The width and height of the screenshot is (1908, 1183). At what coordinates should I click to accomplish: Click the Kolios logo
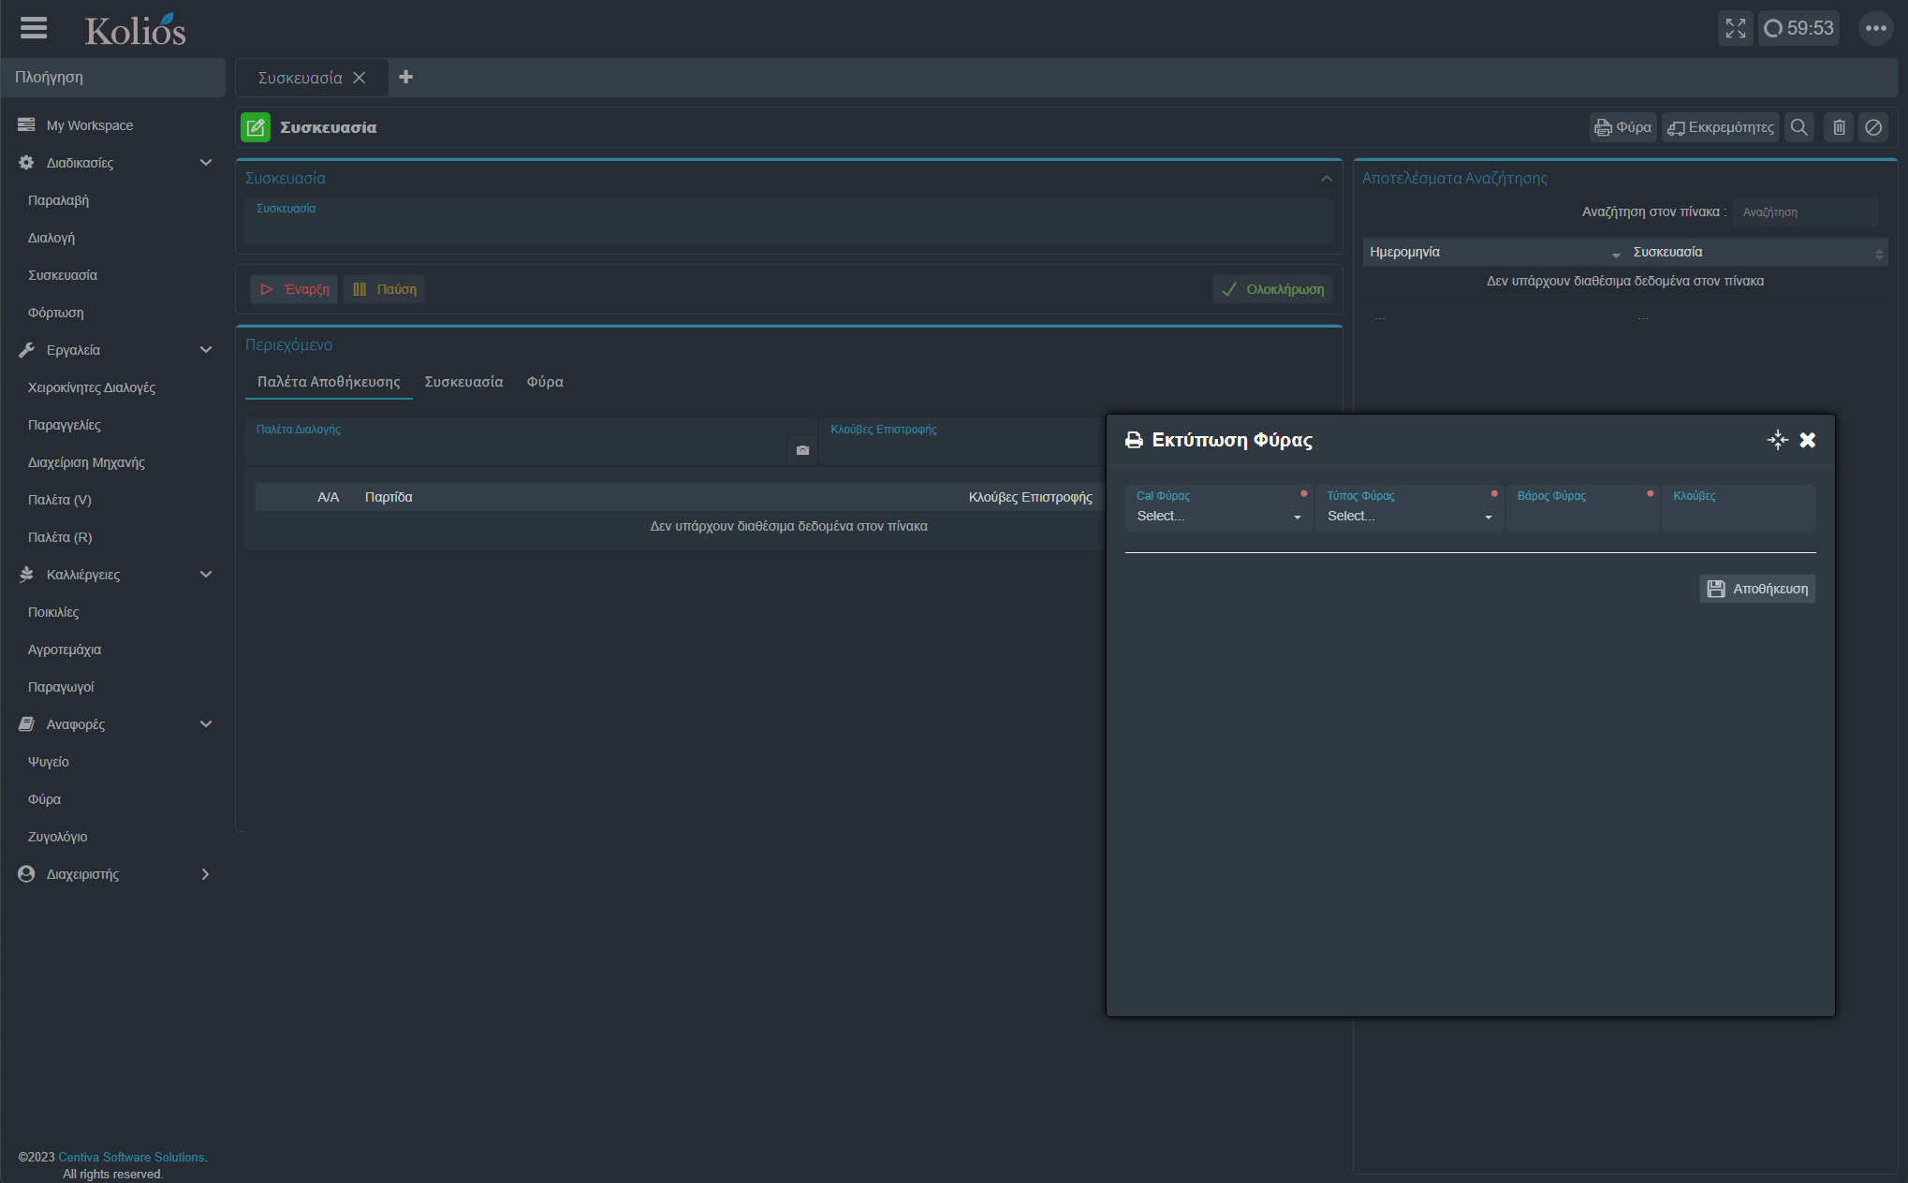[136, 30]
